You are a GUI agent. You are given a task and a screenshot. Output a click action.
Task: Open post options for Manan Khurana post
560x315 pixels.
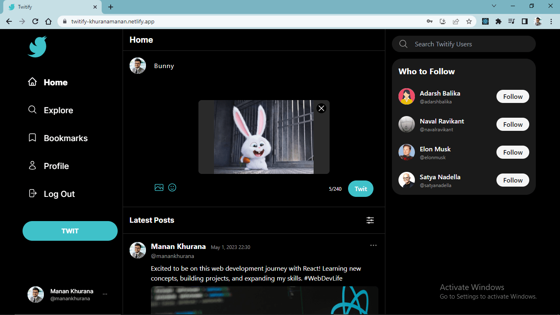pyautogui.click(x=373, y=245)
